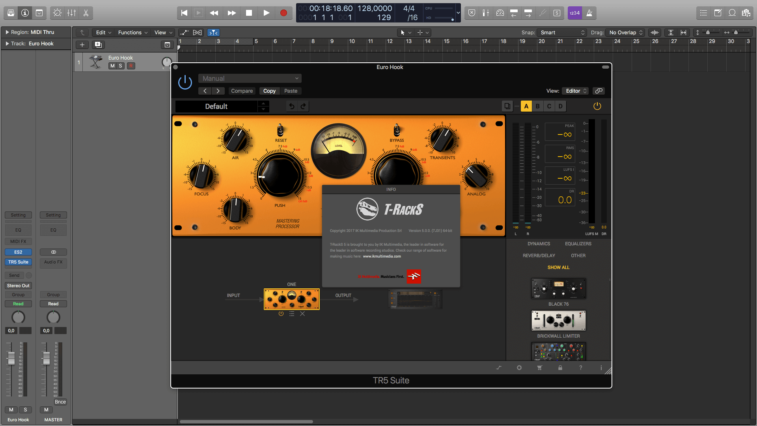Select the BRICKWALL LIMITER module thumbnail

pyautogui.click(x=558, y=321)
